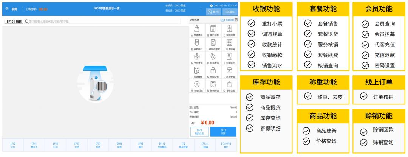Open the M 赊销回款 function in the grid
Image resolution: width=408 pixels, height=157 pixels.
click(197, 86)
